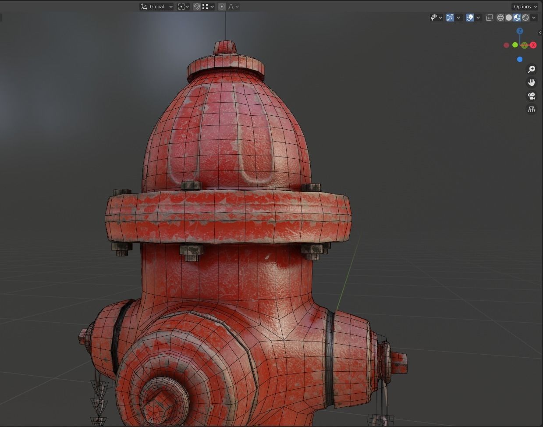The image size is (543, 427).
Task: Toggle the camera view icon
Action: [532, 96]
